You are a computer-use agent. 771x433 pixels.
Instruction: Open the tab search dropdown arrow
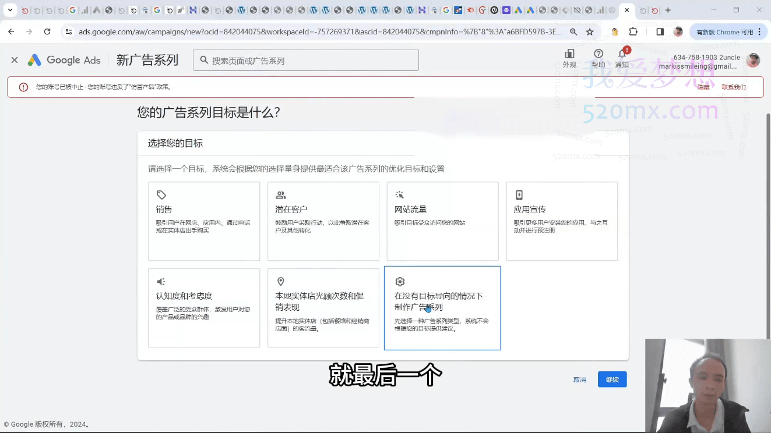pyautogui.click(x=10, y=10)
